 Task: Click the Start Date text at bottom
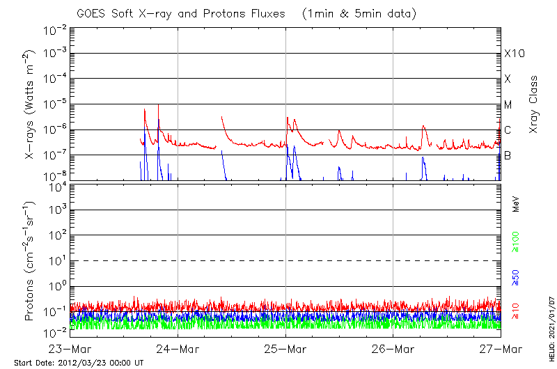click(x=79, y=363)
